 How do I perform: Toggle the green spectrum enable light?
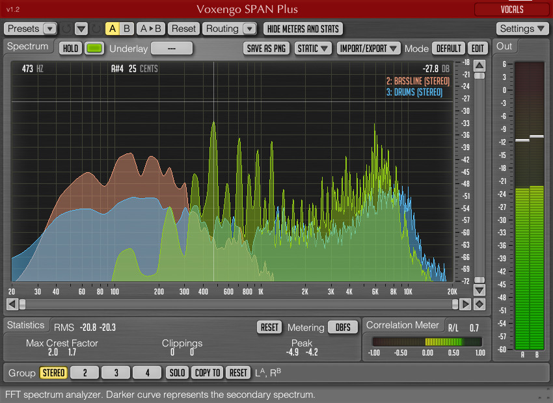(x=94, y=48)
